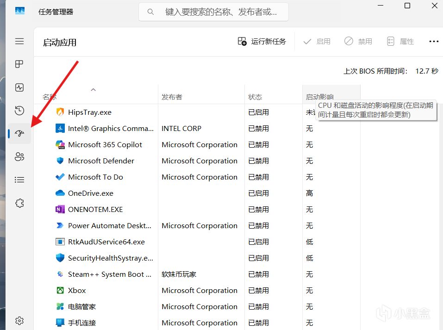Open the Performance page in sidebar
Image resolution: width=443 pixels, height=330 pixels.
[x=19, y=87]
